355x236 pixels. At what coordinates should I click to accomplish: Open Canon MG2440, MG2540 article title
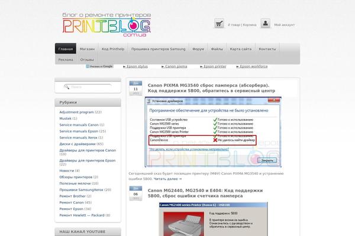(x=205, y=193)
